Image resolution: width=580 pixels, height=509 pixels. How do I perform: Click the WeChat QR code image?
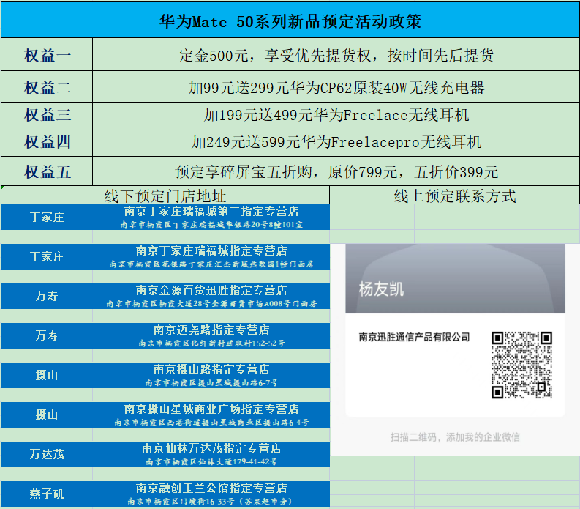pyautogui.click(x=521, y=365)
